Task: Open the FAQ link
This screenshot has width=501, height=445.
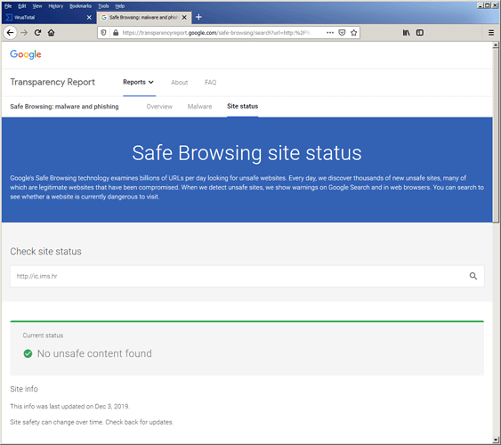Action: [210, 83]
